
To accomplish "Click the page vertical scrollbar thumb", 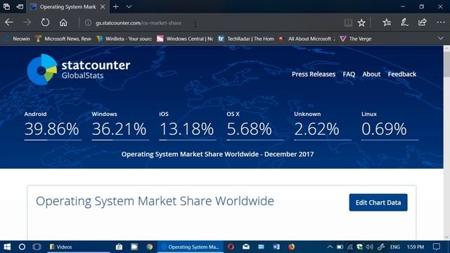I will pyautogui.click(x=446, y=65).
